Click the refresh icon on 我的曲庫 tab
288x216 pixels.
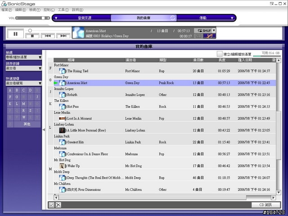coord(173,18)
